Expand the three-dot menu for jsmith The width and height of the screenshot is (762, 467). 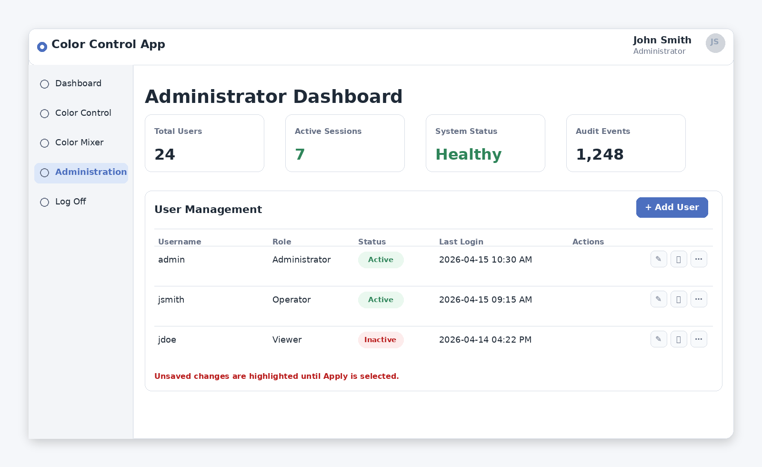[699, 299]
